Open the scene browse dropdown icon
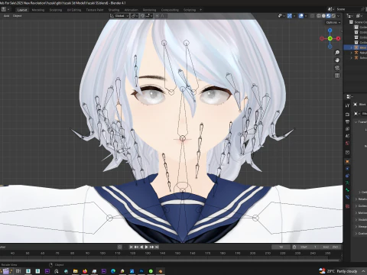The image size is (367, 275). [330, 9]
